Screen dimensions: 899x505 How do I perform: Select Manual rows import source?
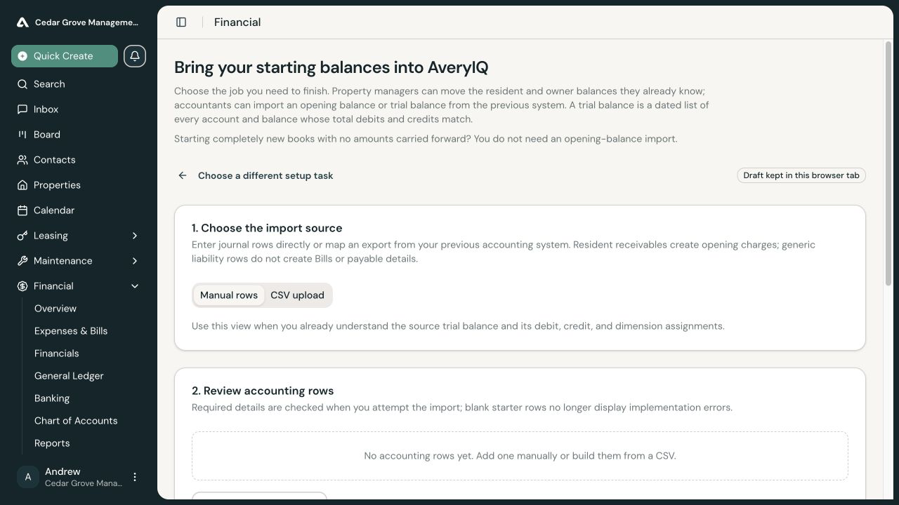(229, 295)
